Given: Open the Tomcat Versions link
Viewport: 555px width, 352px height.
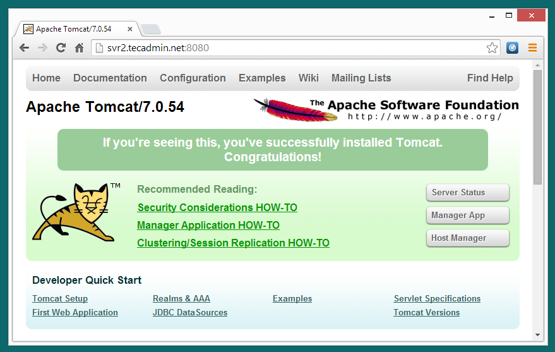Looking at the screenshot, I should pyautogui.click(x=427, y=312).
